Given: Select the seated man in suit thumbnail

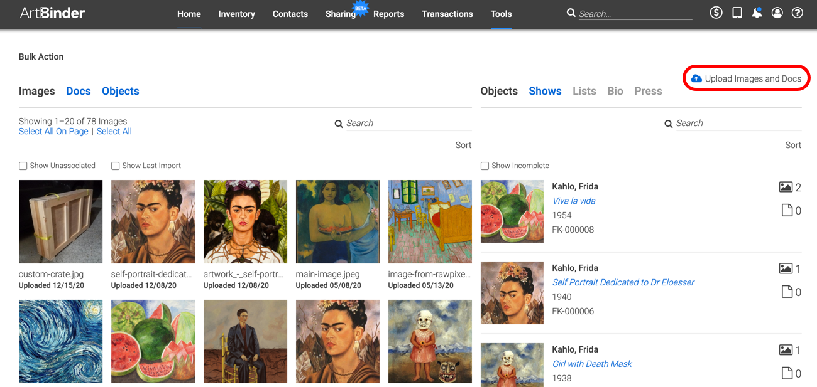Looking at the screenshot, I should [245, 341].
